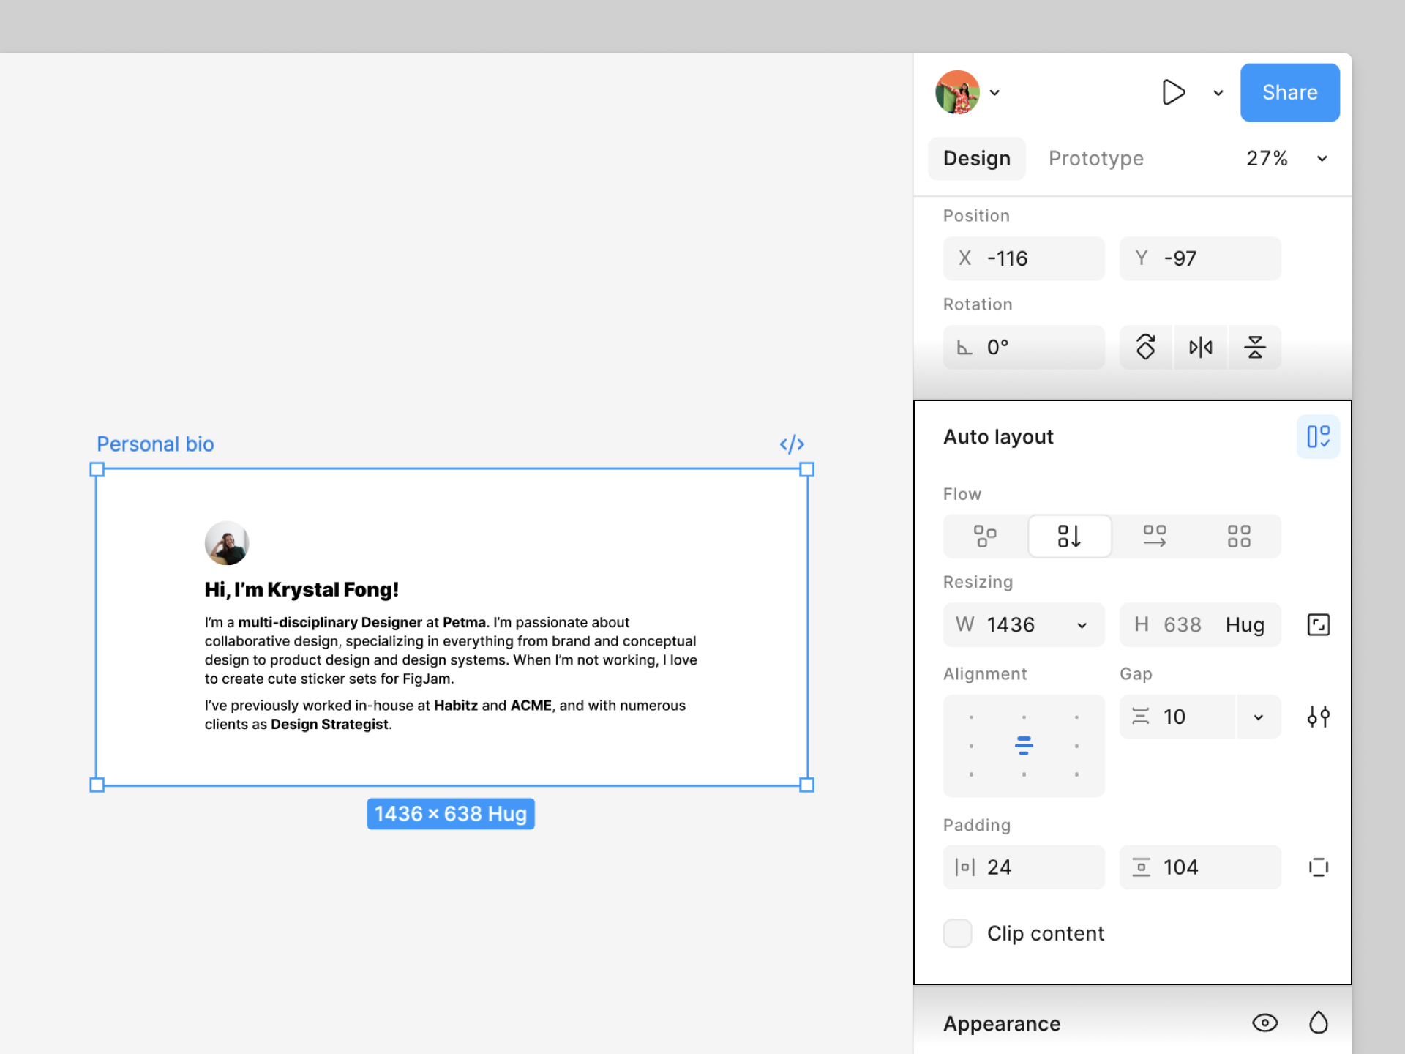
Task: Open auto layout advanced settings sliders
Action: click(x=1318, y=717)
